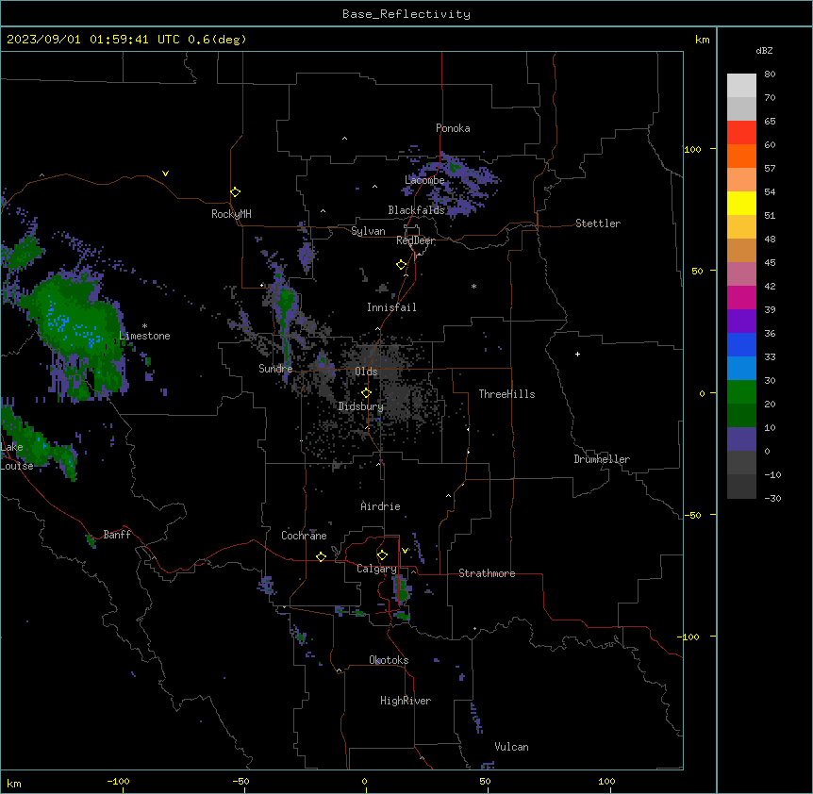Select the Calgary city label
The width and height of the screenshot is (813, 794).
[376, 569]
